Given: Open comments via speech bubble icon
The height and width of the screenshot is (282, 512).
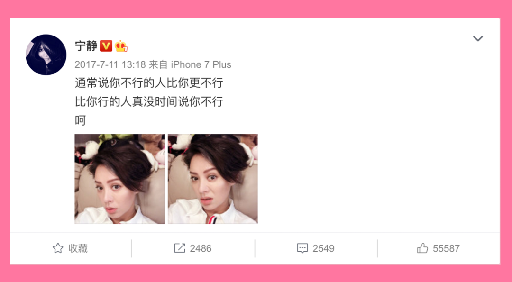Looking at the screenshot, I should point(302,248).
